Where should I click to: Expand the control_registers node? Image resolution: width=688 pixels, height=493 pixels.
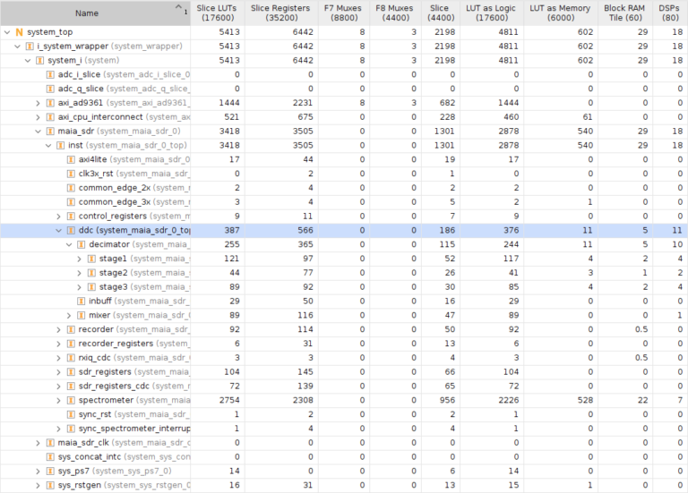pos(58,216)
